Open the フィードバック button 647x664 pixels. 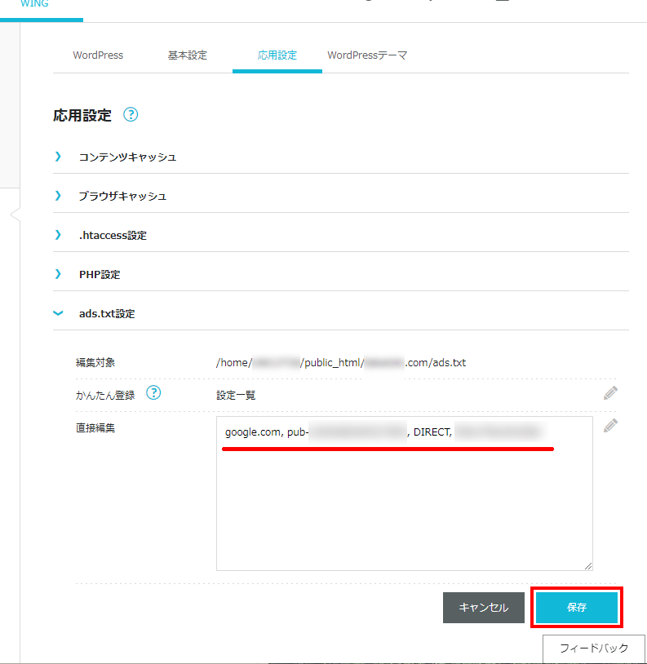[x=594, y=649]
